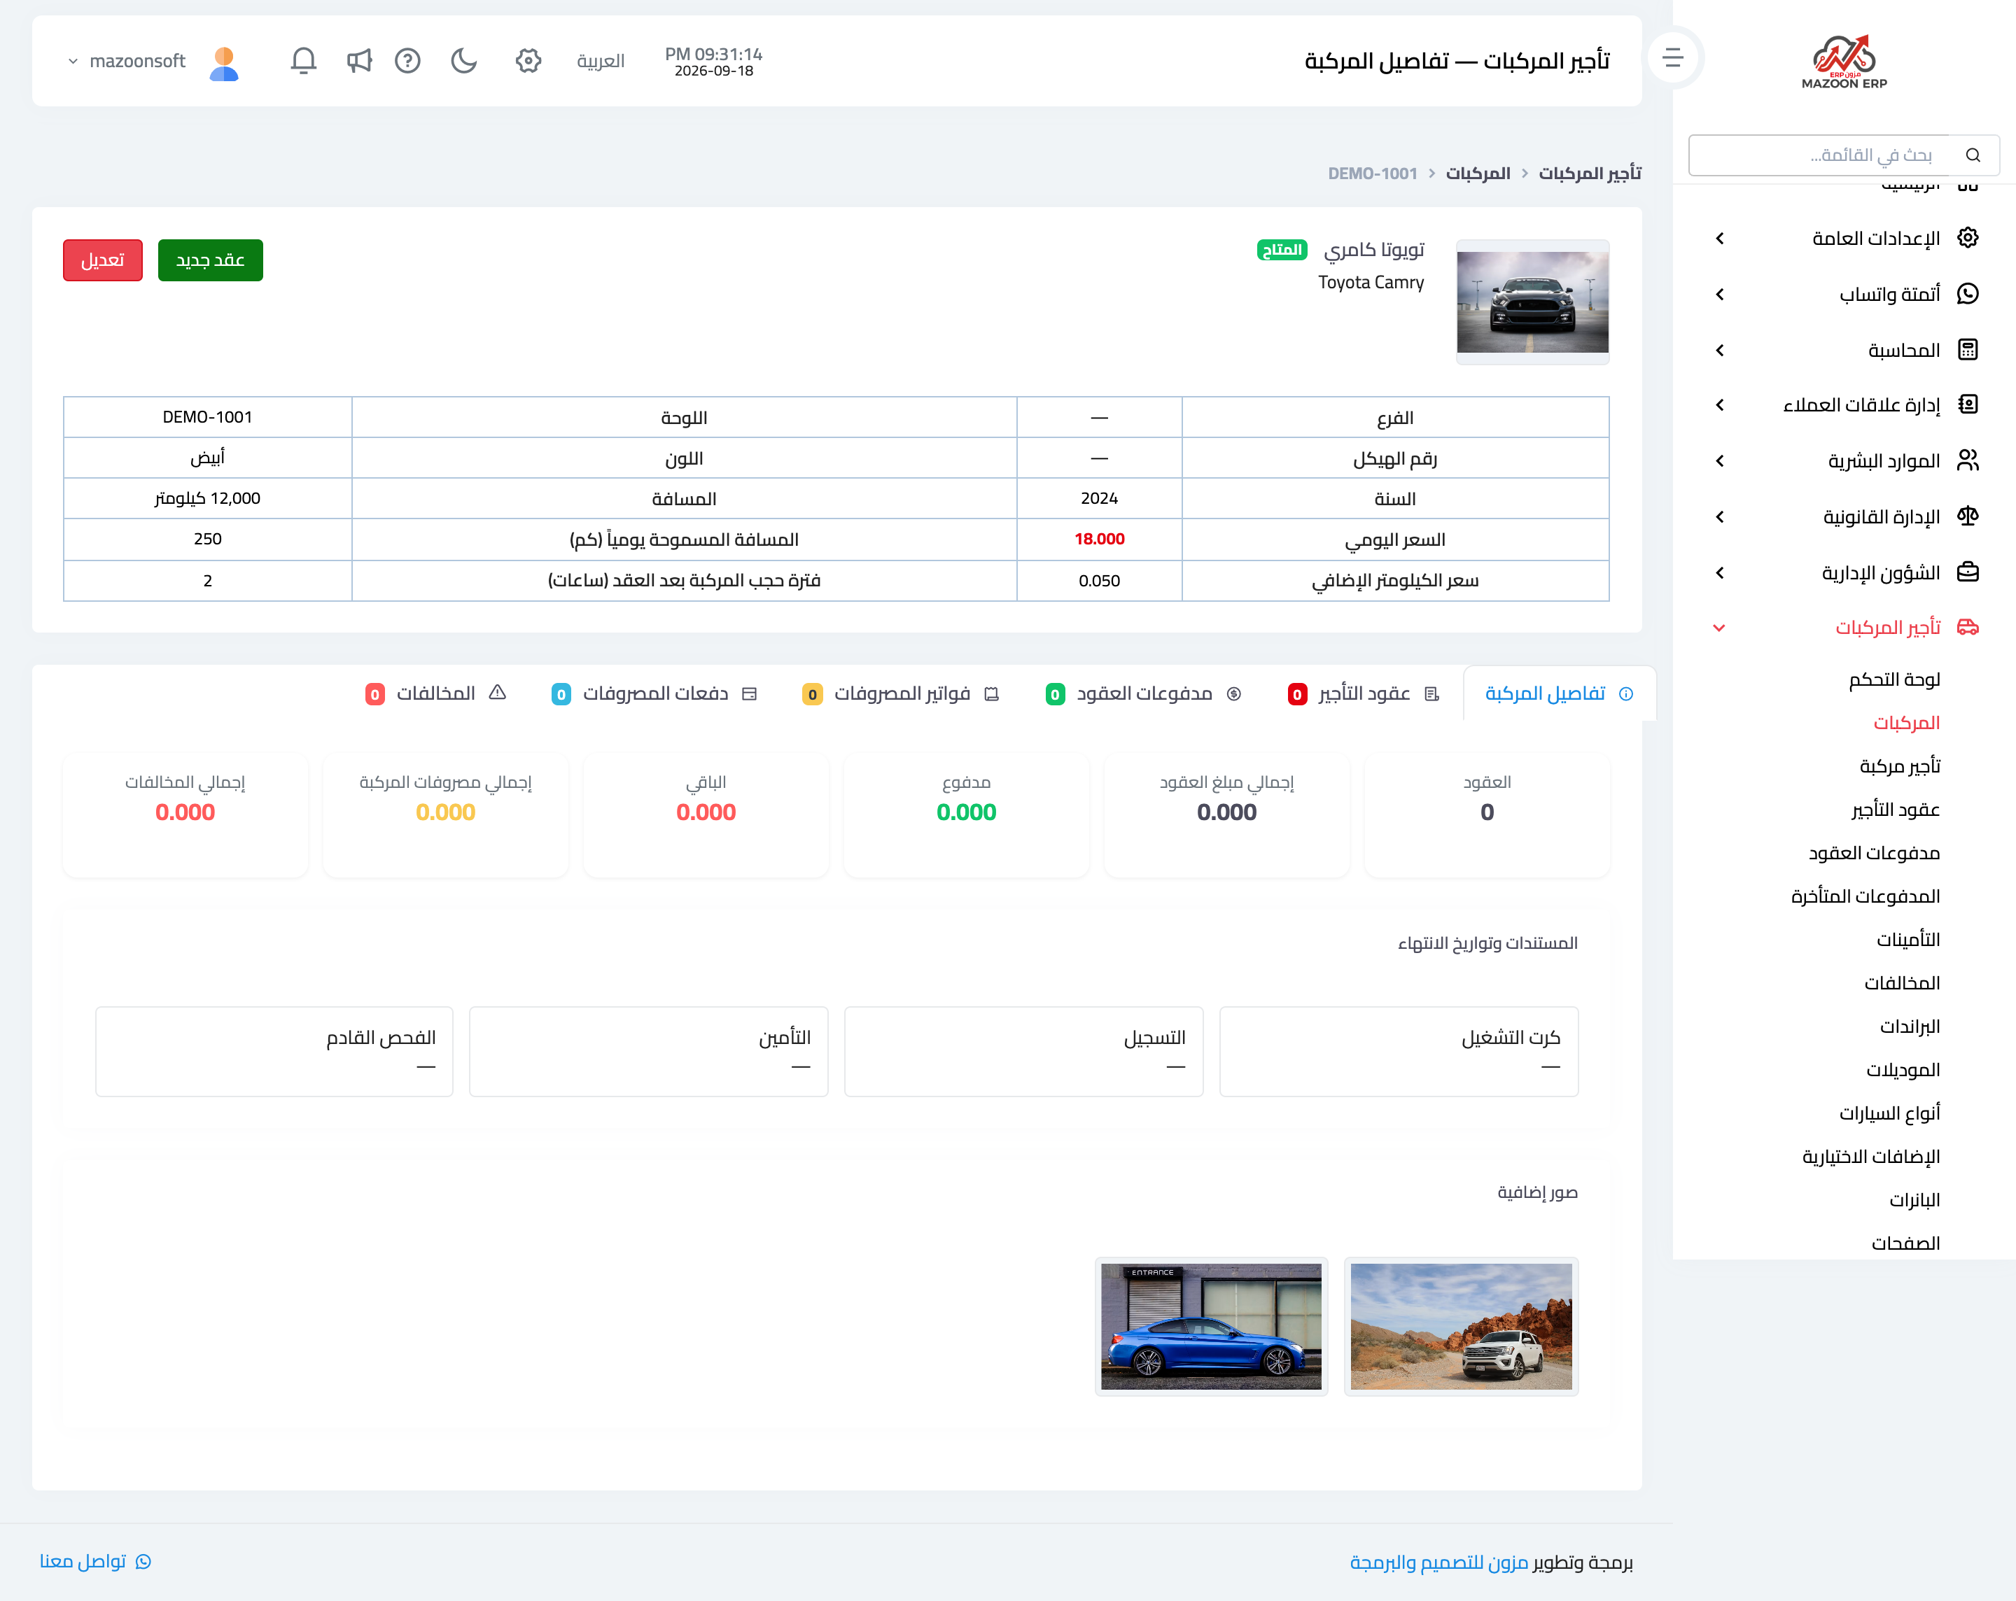2016x1601 pixels.
Task: Open المدفوعات المتأخرة in the sidebar
Action: click(x=1865, y=896)
